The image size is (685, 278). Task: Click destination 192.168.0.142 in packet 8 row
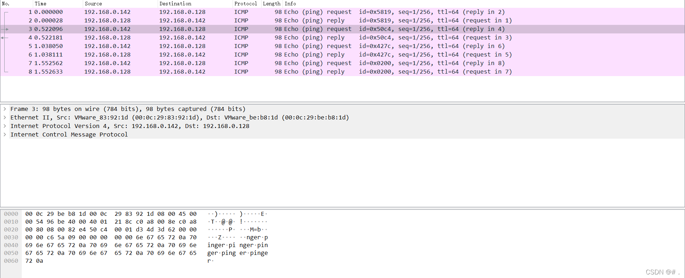click(x=182, y=72)
